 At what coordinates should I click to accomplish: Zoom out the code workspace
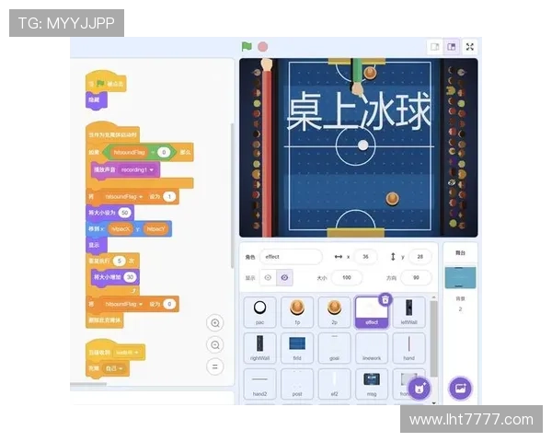pyautogui.click(x=215, y=344)
